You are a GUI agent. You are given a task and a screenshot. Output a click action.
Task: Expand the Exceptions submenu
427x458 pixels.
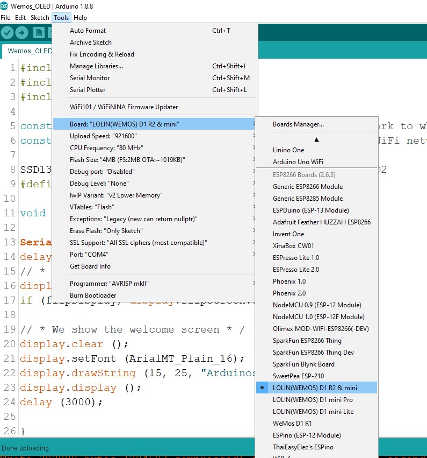(x=155, y=219)
